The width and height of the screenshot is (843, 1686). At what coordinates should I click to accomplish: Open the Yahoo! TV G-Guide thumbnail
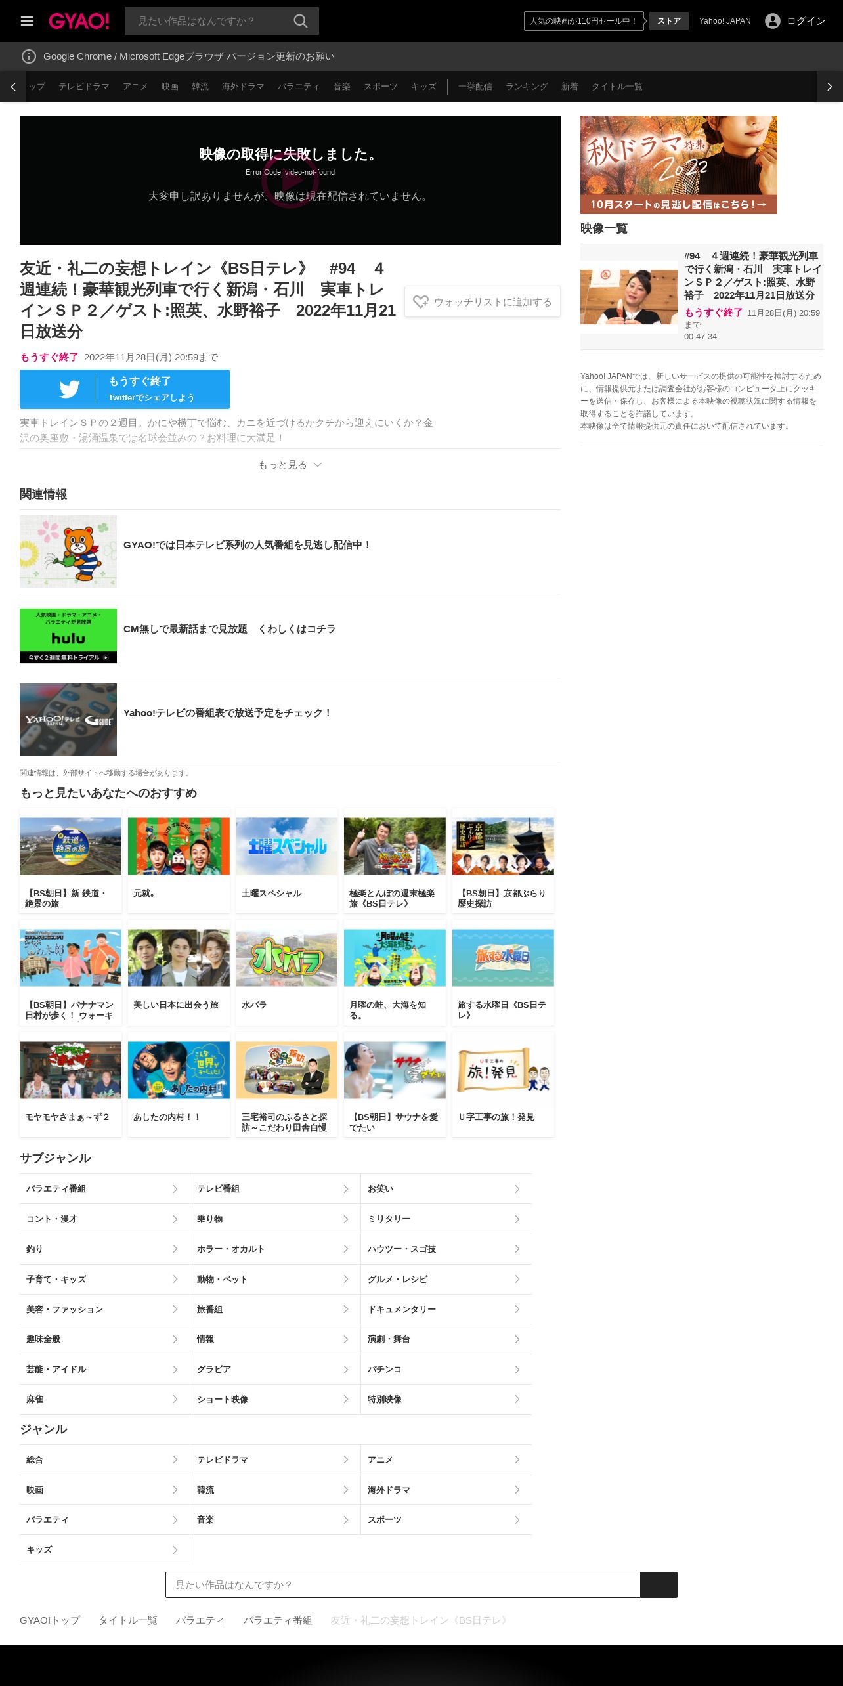click(68, 720)
